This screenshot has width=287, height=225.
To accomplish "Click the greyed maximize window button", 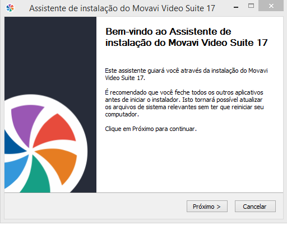I will [x=251, y=6].
